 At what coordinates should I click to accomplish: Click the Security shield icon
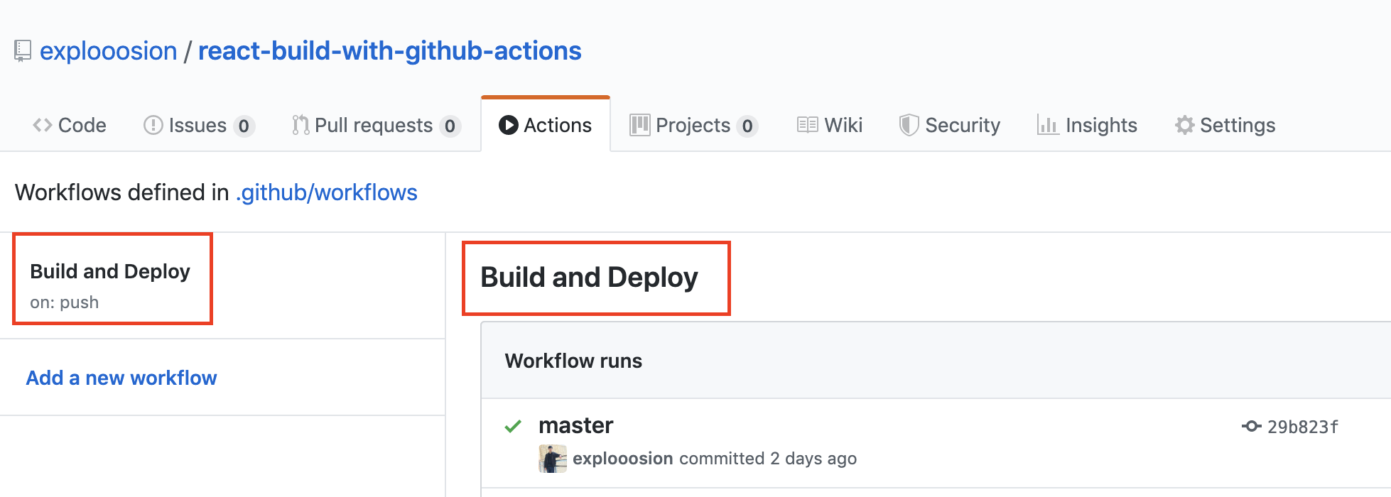click(909, 125)
